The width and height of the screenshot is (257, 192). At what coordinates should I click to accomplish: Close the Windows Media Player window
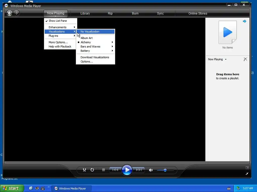(244, 5)
